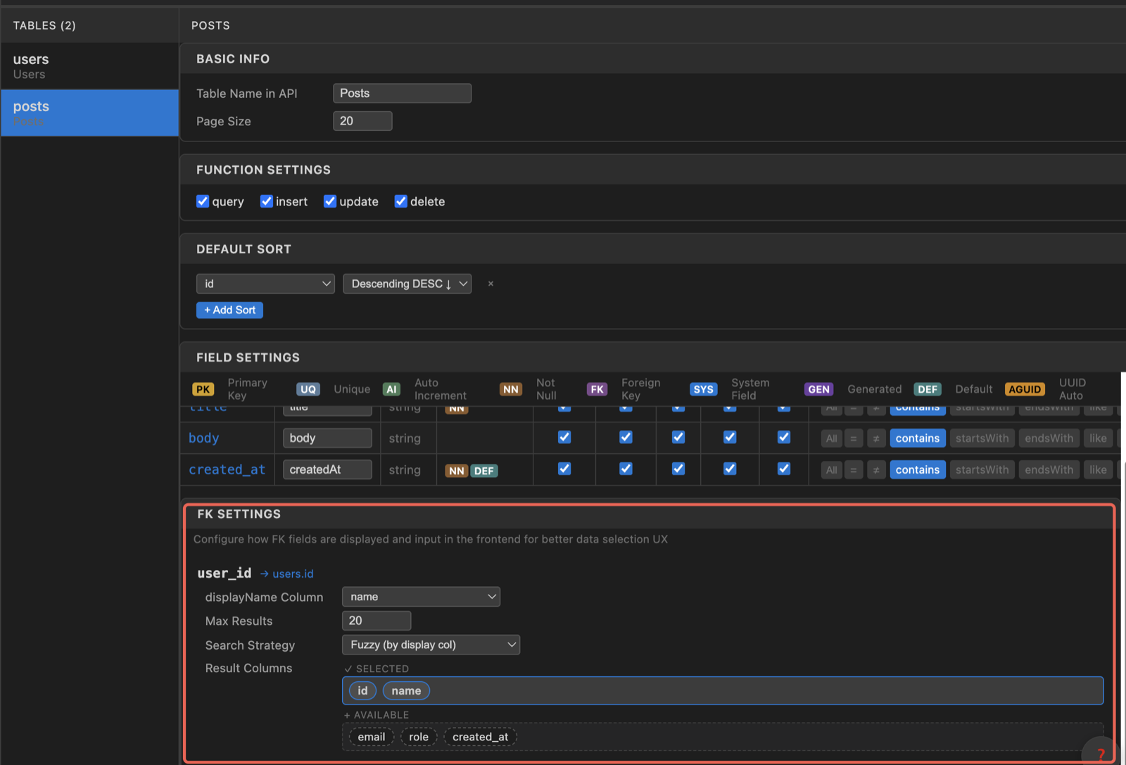Image resolution: width=1126 pixels, height=765 pixels.
Task: Click the SYS System Field legend badge
Action: coord(703,389)
